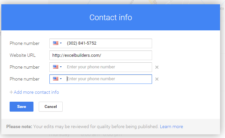
Task: Click the US flag beside (302) 841-5752
Action: click(56, 43)
